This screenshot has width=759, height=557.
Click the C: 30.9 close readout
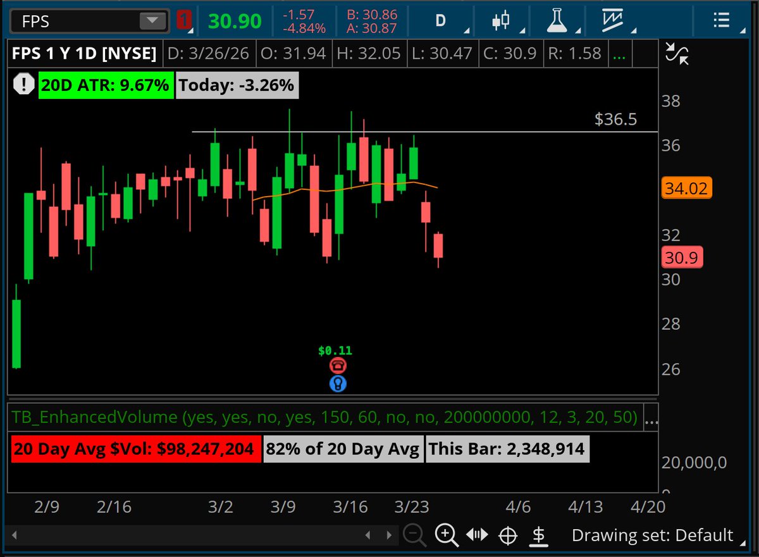(512, 54)
